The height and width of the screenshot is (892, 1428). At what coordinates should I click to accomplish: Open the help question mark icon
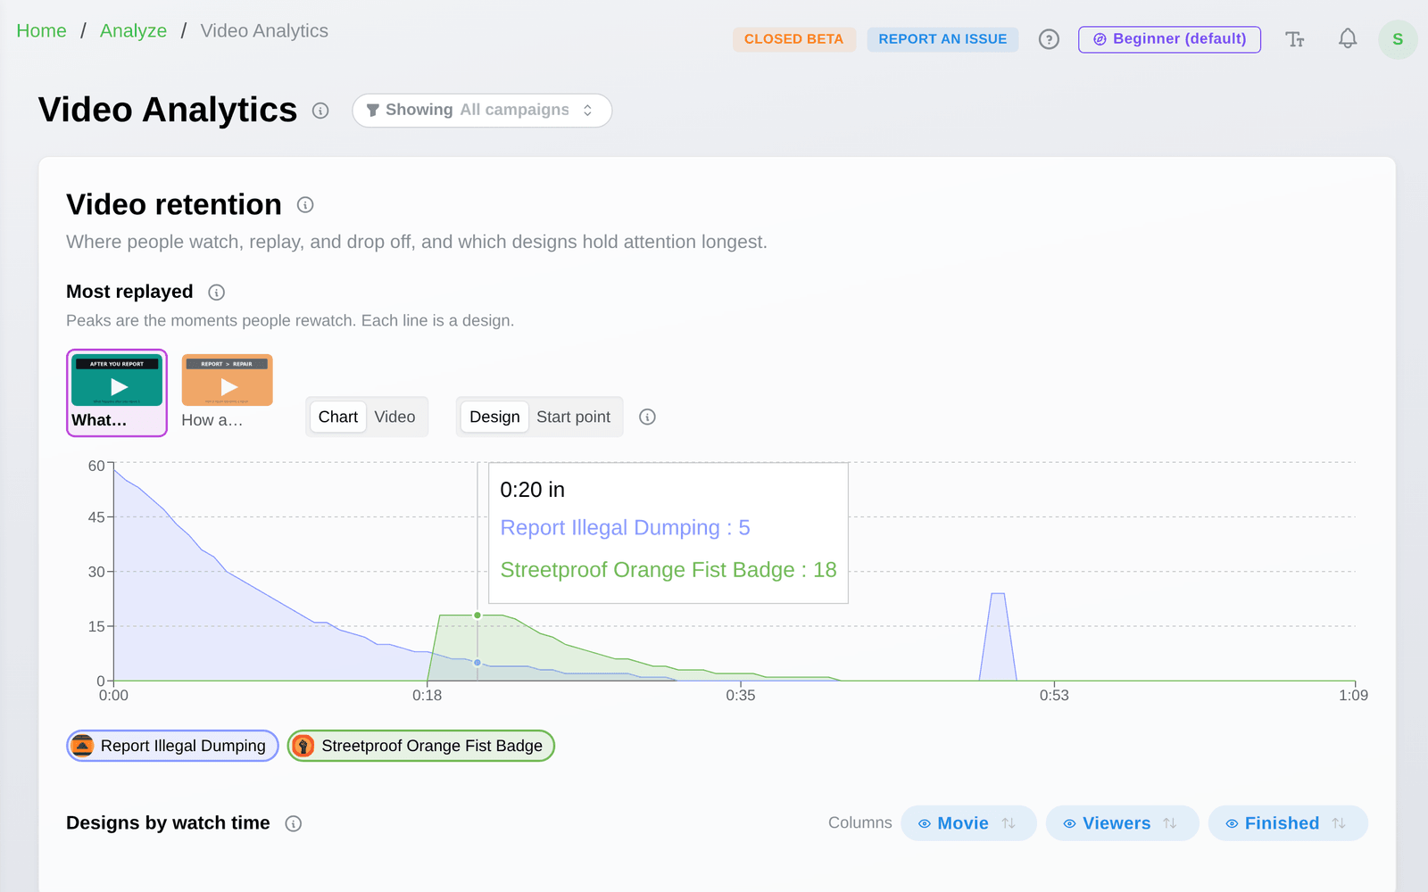click(1049, 39)
